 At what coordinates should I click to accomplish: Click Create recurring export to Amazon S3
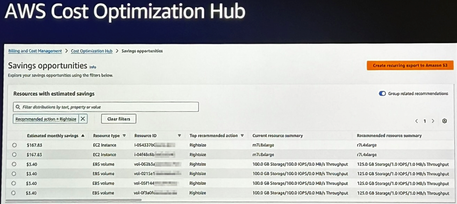(410, 66)
